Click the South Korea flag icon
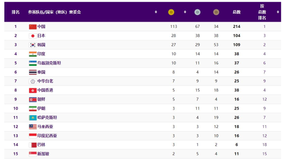The width and height of the screenshot is (283, 159). 33,45
